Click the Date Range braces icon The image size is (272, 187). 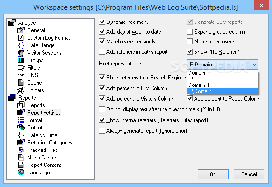click(x=21, y=45)
